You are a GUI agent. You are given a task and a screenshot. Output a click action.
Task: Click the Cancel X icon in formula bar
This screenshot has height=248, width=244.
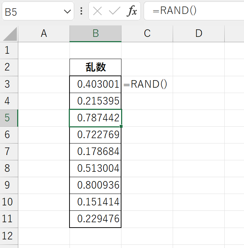click(97, 11)
